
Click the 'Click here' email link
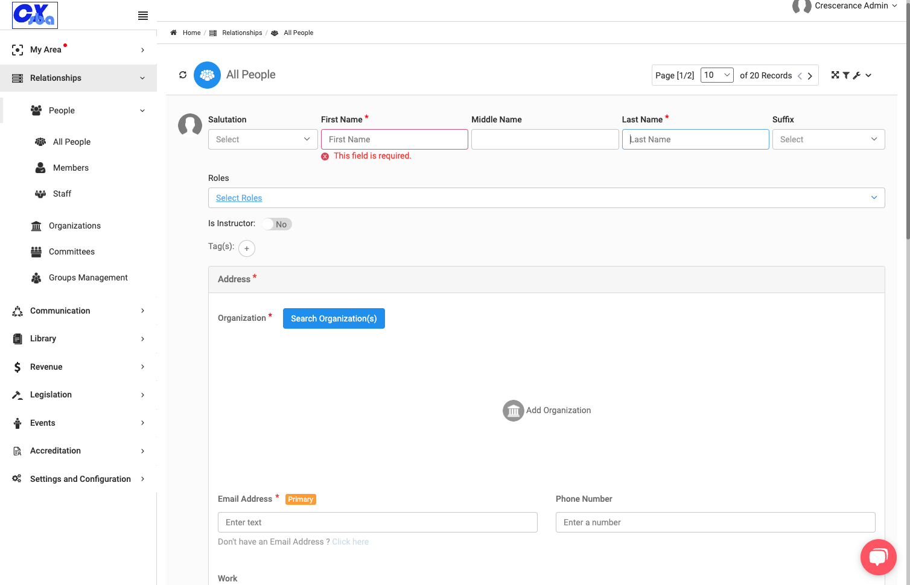(351, 542)
